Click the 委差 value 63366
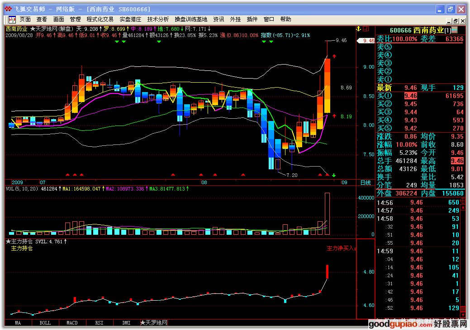470x330 pixels. pos(455,39)
